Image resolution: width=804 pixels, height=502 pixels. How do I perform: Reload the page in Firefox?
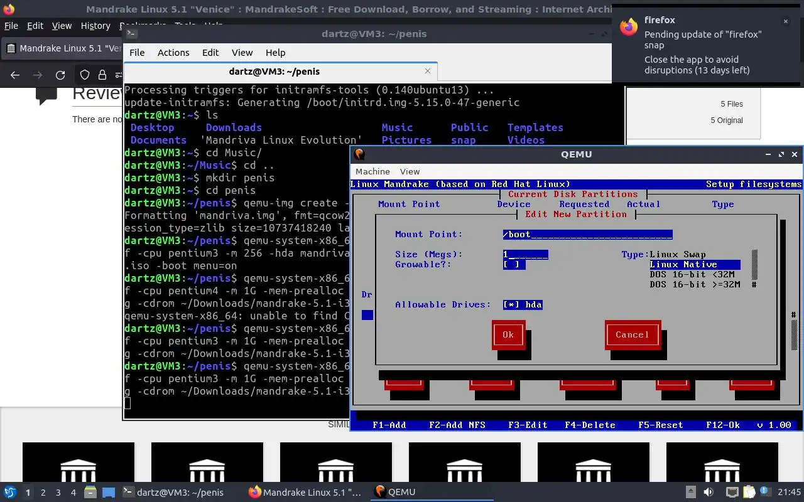click(x=60, y=75)
